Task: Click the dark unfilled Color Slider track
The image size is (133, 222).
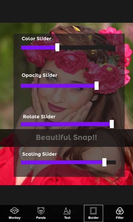Action: [87, 48]
